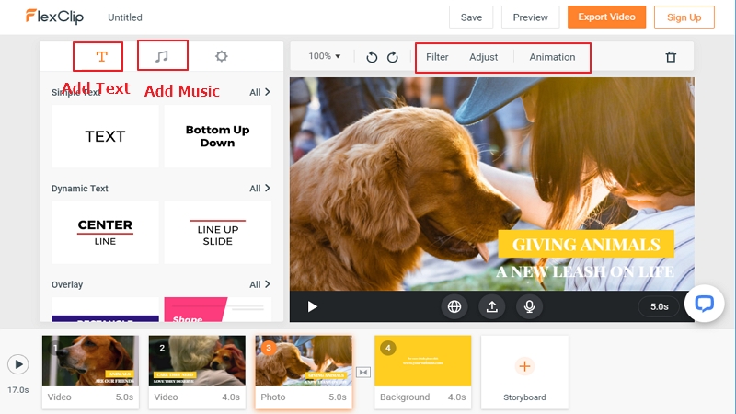Viewport: 736px width, 414px height.
Task: Click the Dynamic Text heading
Action: pyautogui.click(x=80, y=189)
